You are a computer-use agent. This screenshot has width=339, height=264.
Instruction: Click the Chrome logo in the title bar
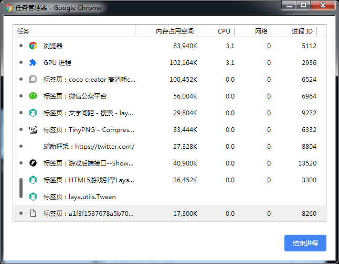[8, 8]
